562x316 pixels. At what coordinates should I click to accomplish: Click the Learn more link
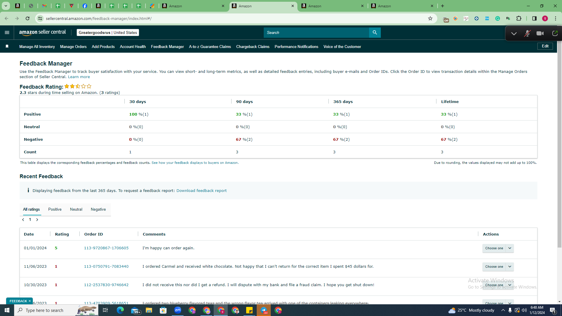(79, 77)
